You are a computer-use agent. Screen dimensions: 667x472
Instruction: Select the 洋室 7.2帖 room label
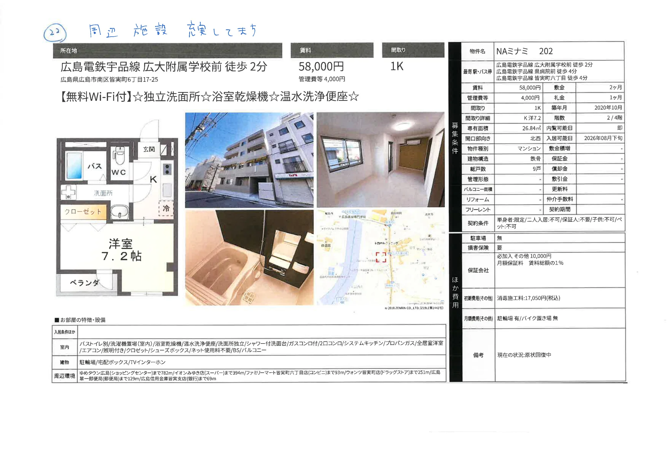pyautogui.click(x=121, y=250)
